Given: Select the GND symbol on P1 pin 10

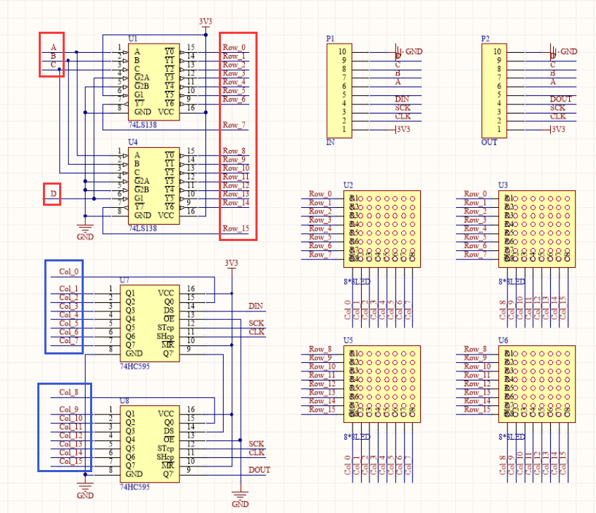Looking at the screenshot, I should pos(409,51).
